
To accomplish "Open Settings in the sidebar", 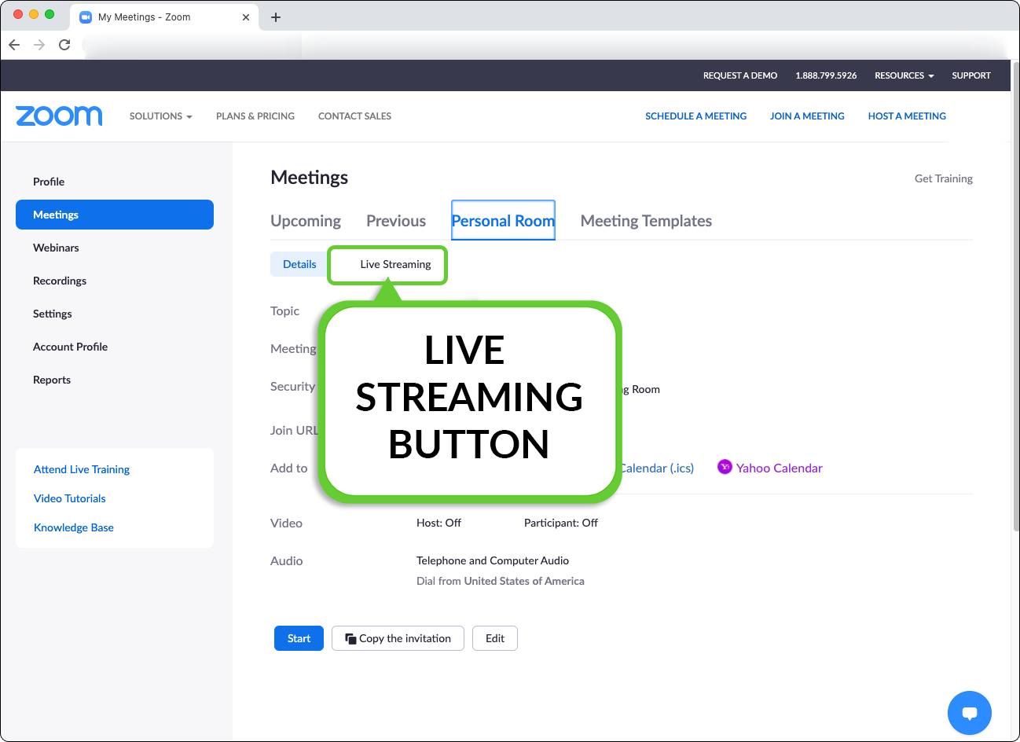I will point(53,314).
